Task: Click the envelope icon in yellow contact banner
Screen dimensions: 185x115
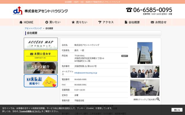Action: coord(32,54)
